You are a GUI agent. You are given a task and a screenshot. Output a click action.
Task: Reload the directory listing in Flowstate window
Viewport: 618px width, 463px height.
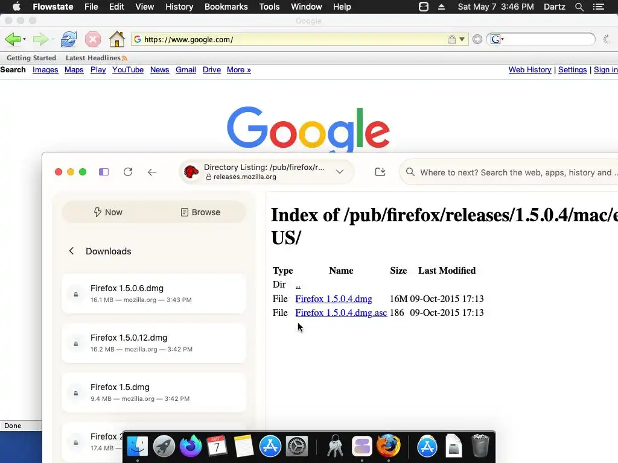(x=128, y=172)
